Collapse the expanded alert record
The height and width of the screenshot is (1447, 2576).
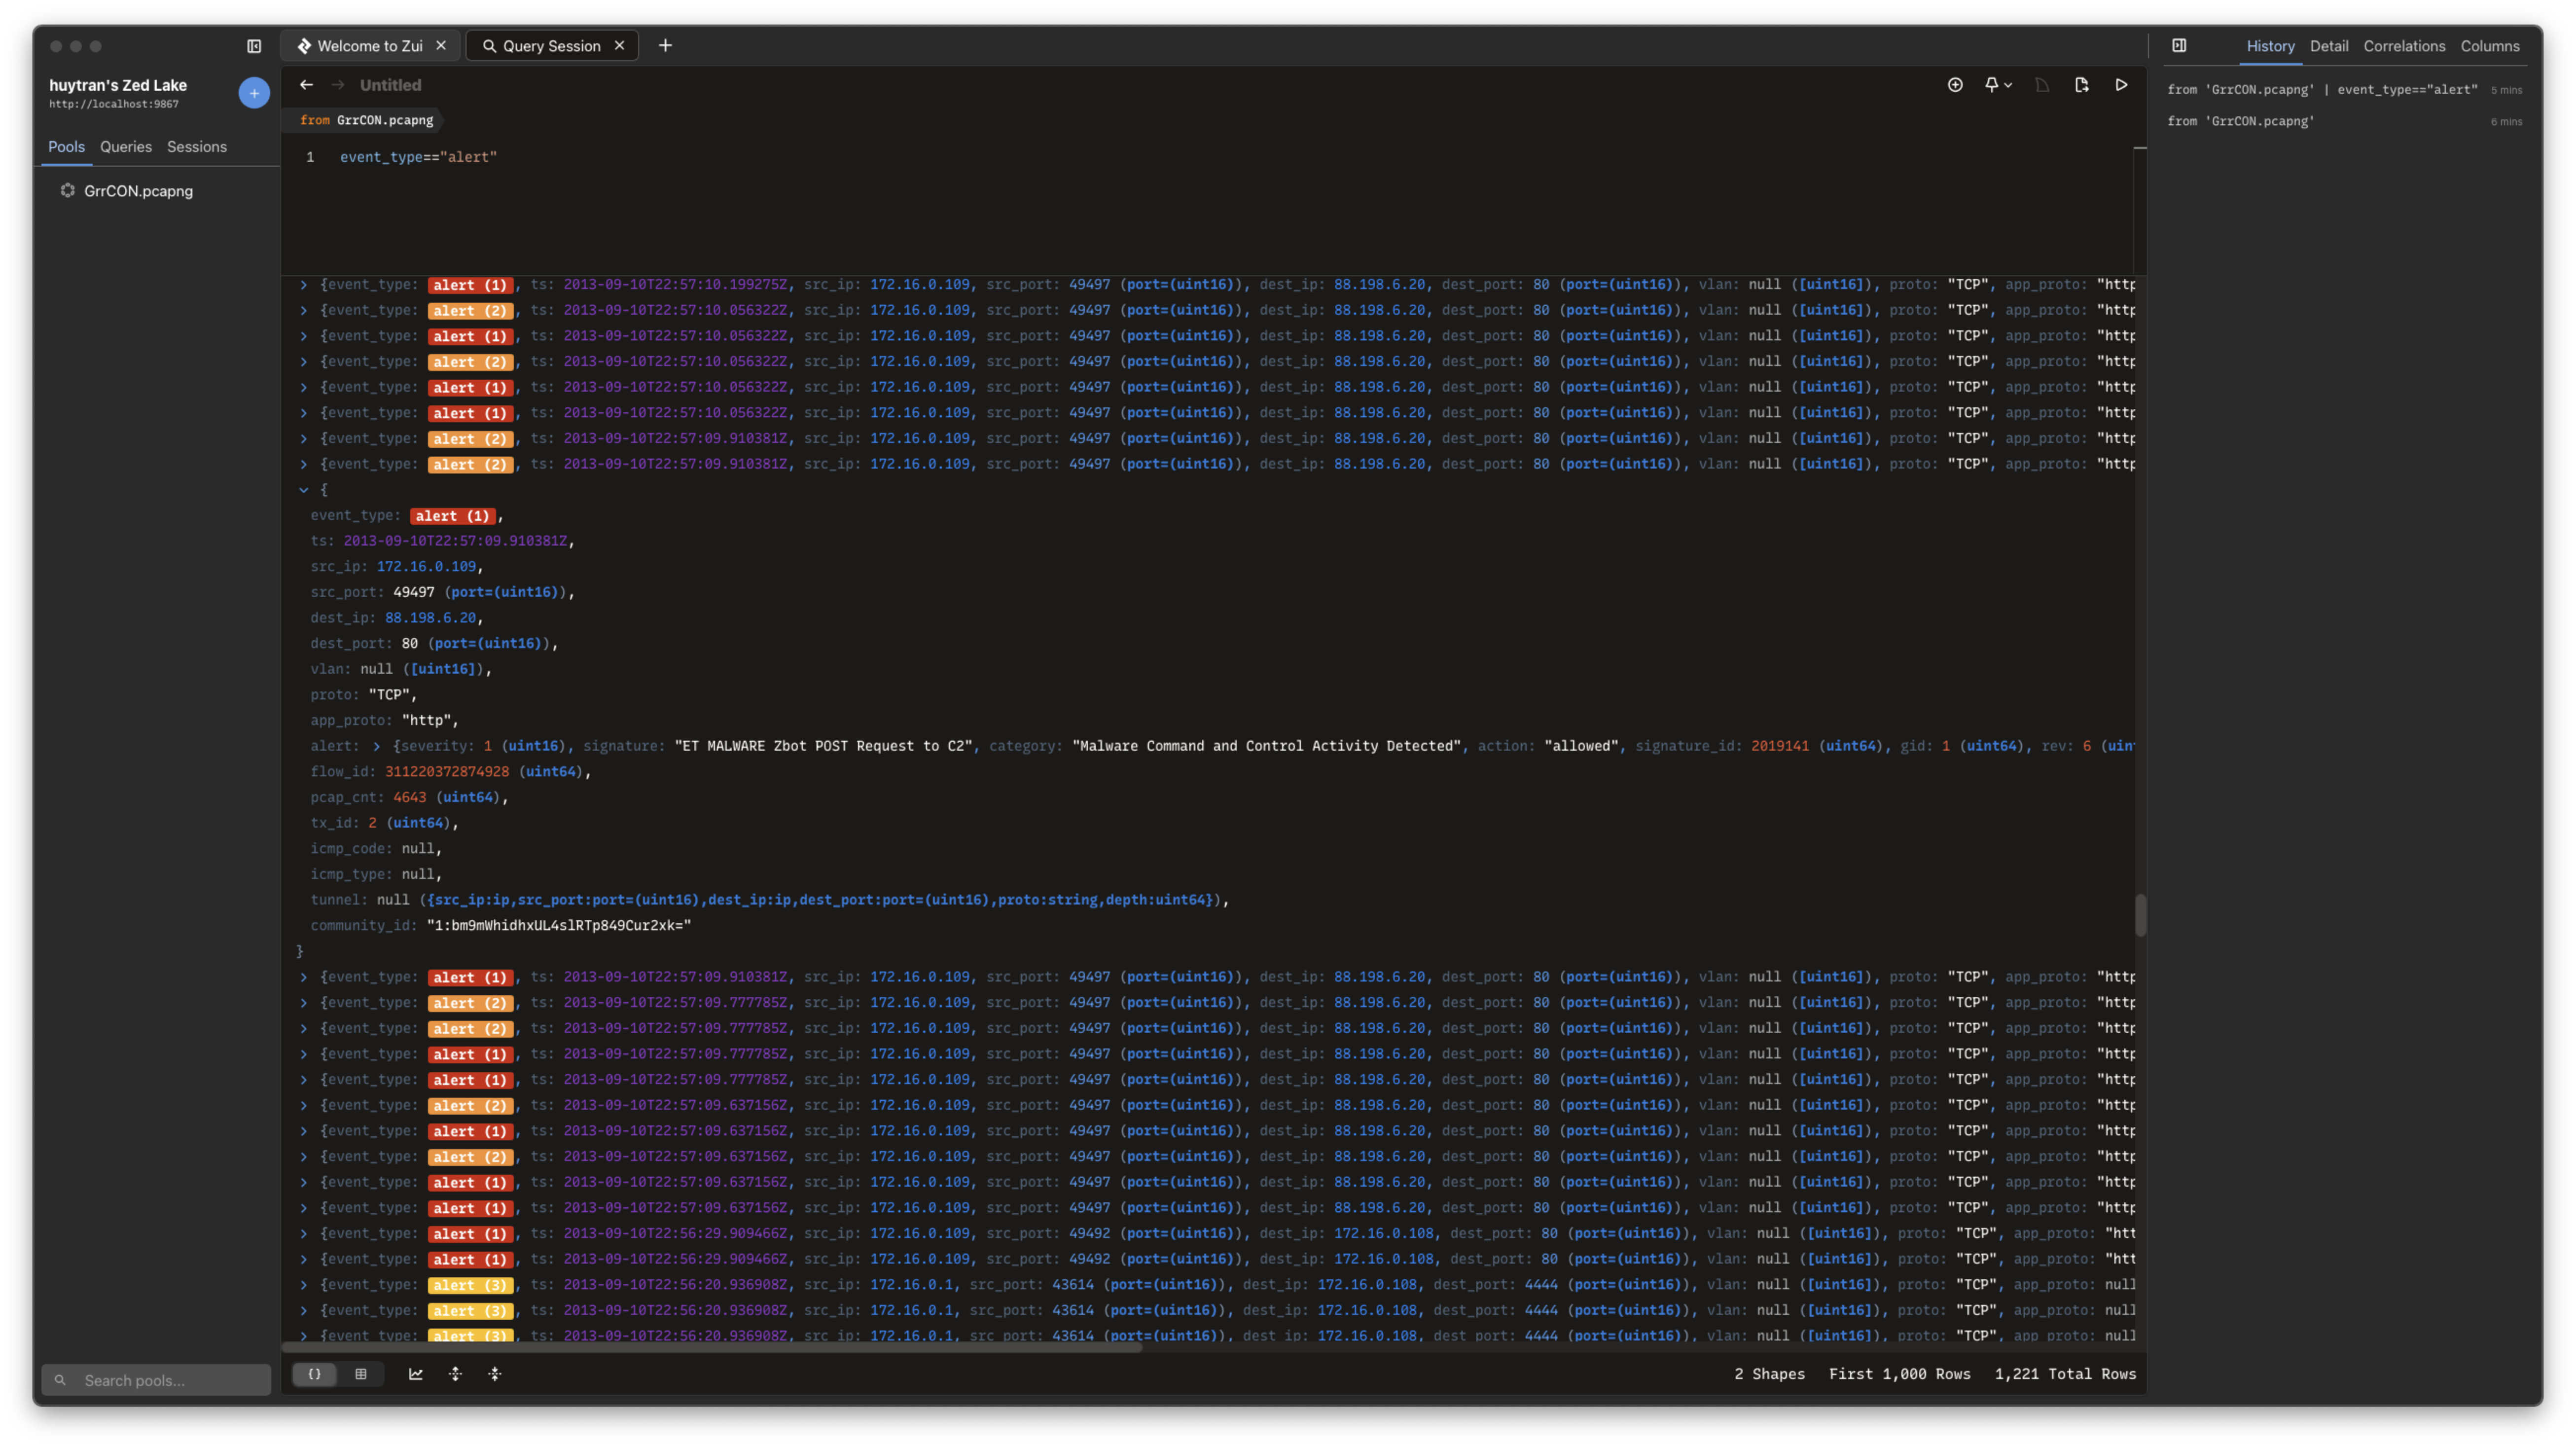click(x=304, y=490)
